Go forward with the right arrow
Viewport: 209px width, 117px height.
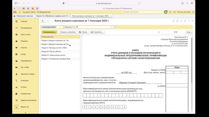tap(47, 21)
